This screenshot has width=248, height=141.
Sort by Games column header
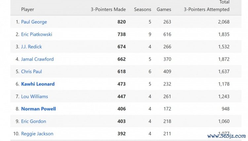click(x=164, y=10)
